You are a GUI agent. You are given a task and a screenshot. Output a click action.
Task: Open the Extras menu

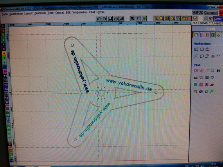[x=101, y=12]
